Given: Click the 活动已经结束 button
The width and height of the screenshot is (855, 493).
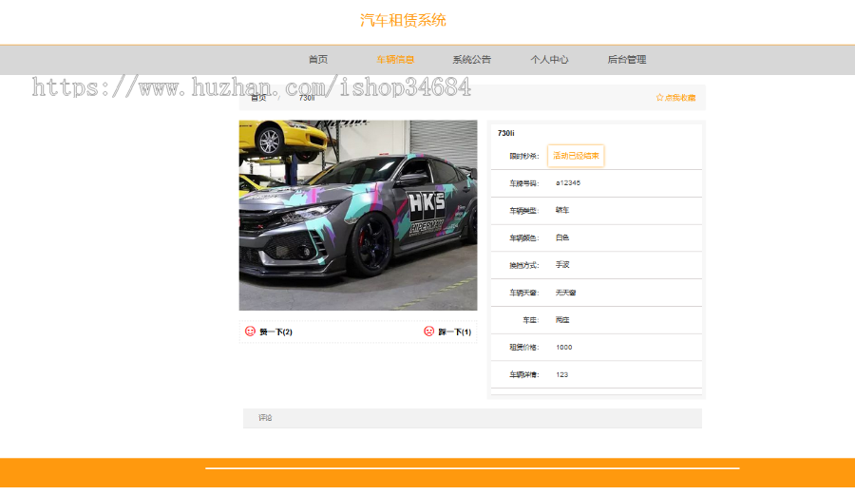Looking at the screenshot, I should click(x=576, y=156).
